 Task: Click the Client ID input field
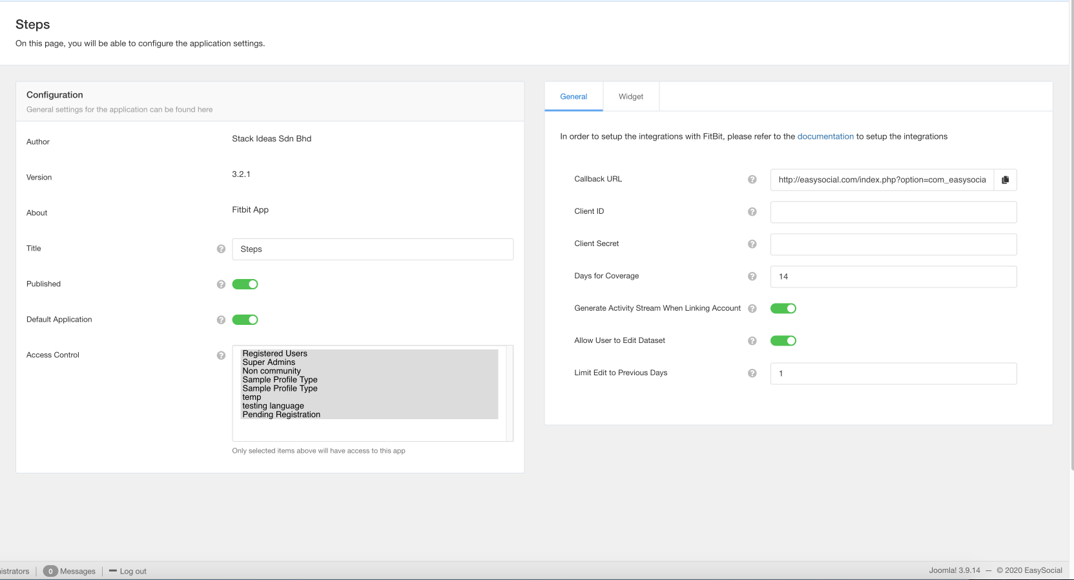[x=893, y=212]
